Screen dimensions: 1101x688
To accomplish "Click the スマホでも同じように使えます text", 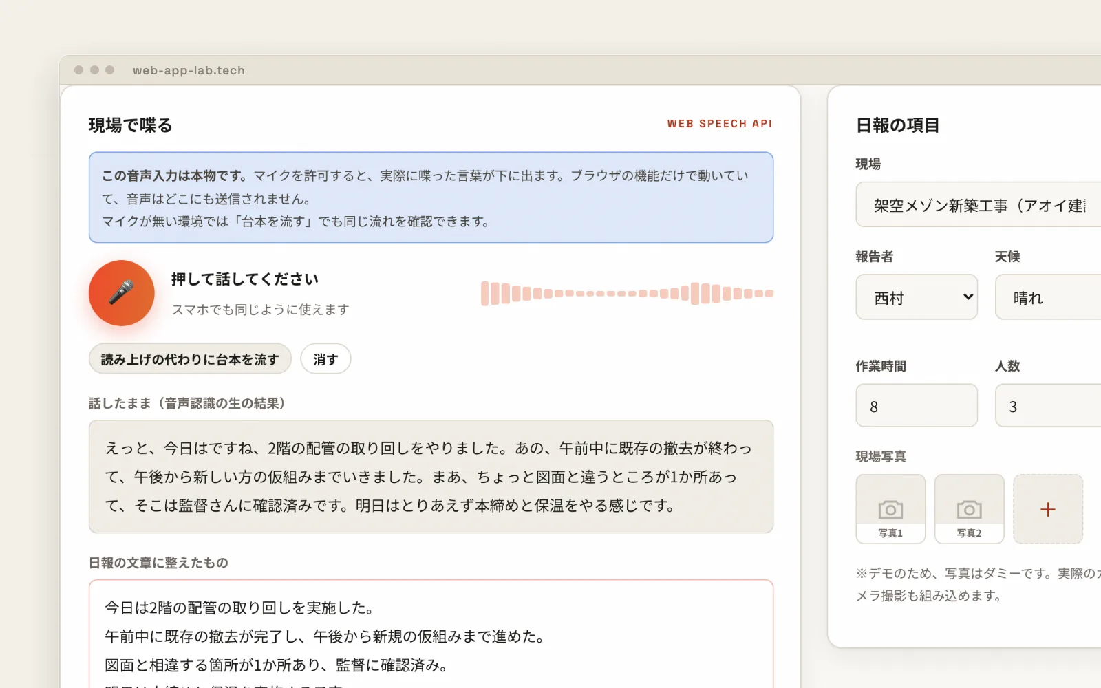I will coord(260,310).
